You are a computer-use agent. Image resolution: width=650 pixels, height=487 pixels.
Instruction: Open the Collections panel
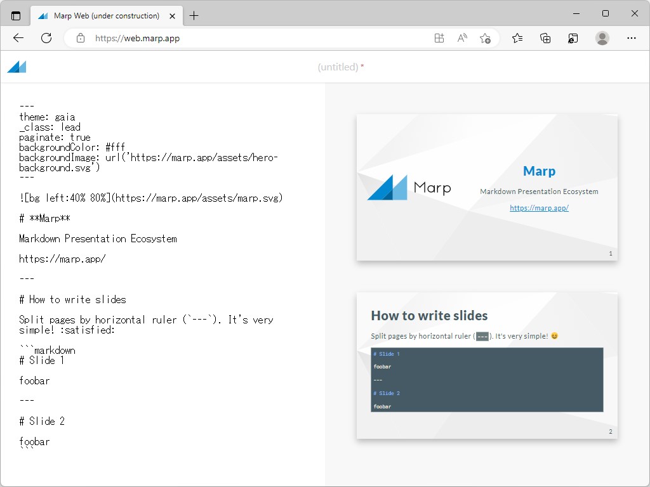pos(545,38)
